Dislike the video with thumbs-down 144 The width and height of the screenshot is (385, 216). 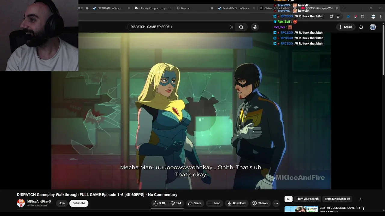[x=176, y=203]
